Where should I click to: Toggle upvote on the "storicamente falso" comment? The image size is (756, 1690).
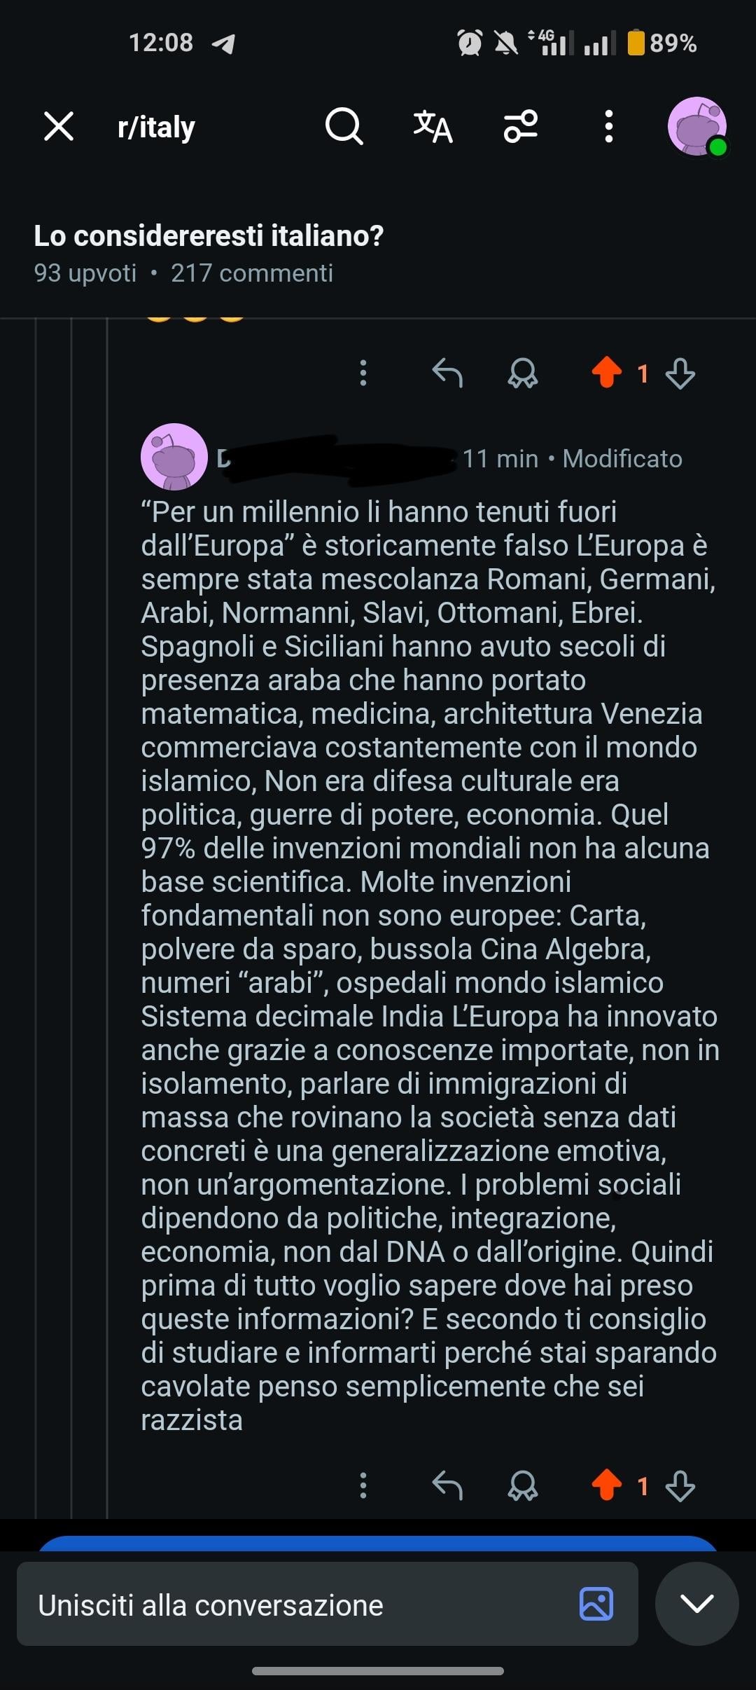point(606,1485)
